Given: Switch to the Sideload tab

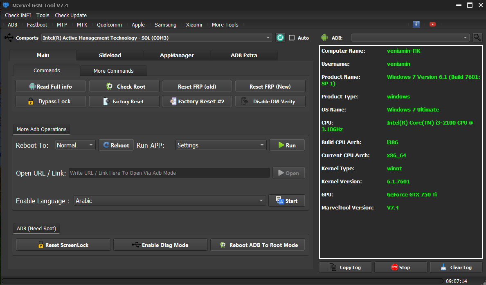Looking at the screenshot, I should [110, 56].
